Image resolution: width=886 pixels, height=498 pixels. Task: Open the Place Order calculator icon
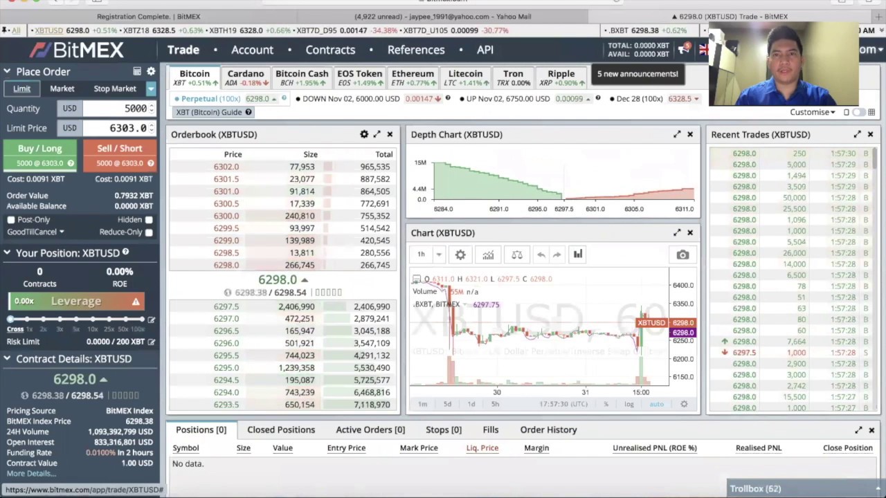pyautogui.click(x=137, y=71)
